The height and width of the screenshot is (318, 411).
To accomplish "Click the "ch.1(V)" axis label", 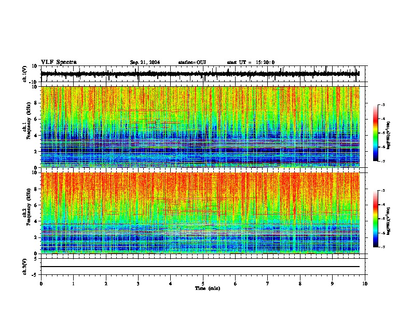I will pyautogui.click(x=25, y=74).
